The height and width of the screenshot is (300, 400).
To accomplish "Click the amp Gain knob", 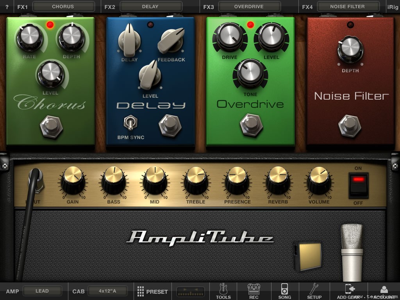I will point(73,180).
